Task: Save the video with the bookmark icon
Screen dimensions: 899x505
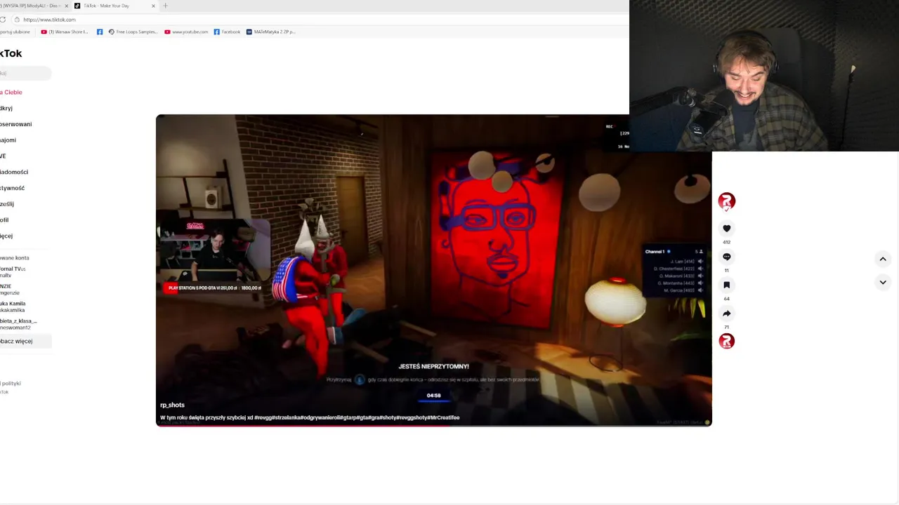Action: (726, 285)
